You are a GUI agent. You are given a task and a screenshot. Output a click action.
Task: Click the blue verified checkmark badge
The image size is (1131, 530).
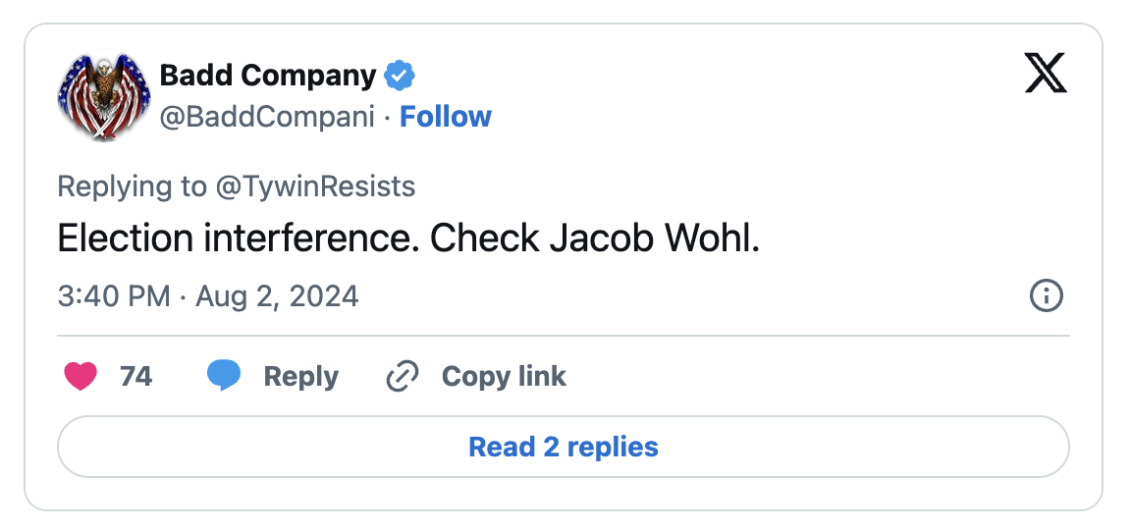tap(399, 75)
